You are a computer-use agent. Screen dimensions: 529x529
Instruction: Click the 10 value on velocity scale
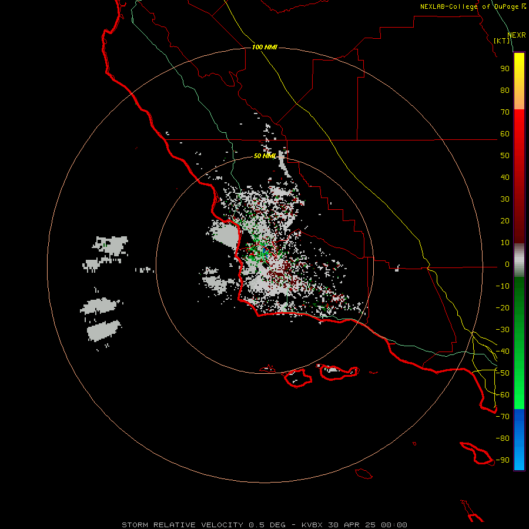pyautogui.click(x=505, y=243)
